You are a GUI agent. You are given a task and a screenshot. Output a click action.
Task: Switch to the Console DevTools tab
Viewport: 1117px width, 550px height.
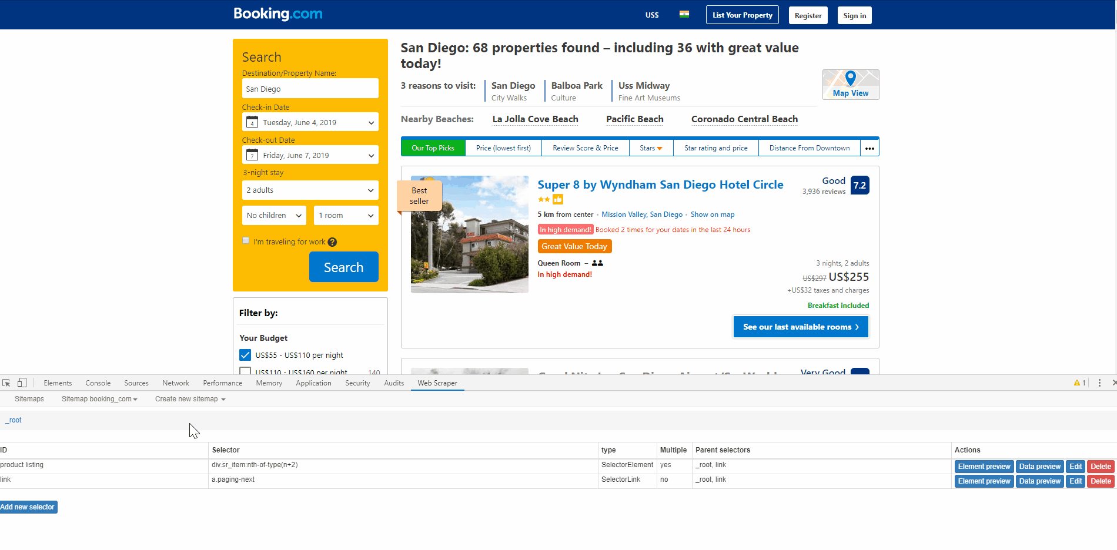pos(98,383)
